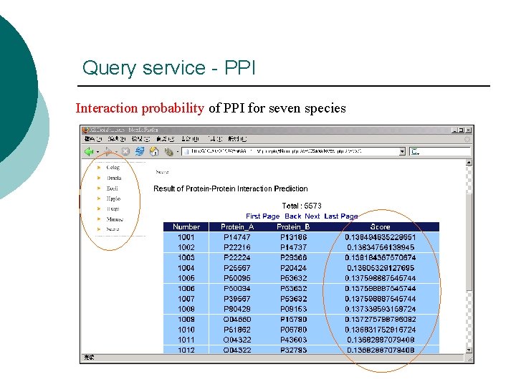Open the first menu in the browser menu bar
This screenshot has width=516, height=387.
click(93, 139)
